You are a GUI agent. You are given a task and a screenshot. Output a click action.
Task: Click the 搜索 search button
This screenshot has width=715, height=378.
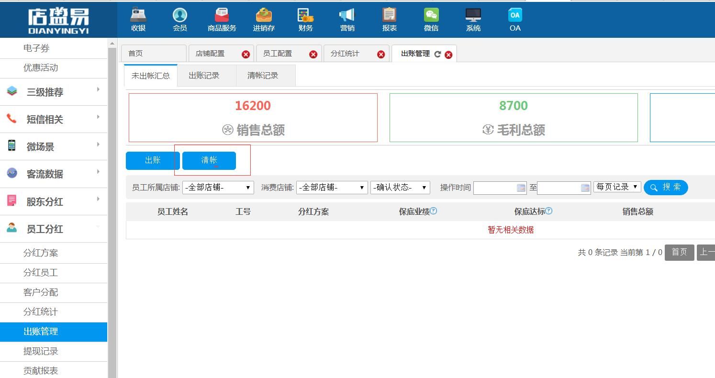pyautogui.click(x=666, y=188)
